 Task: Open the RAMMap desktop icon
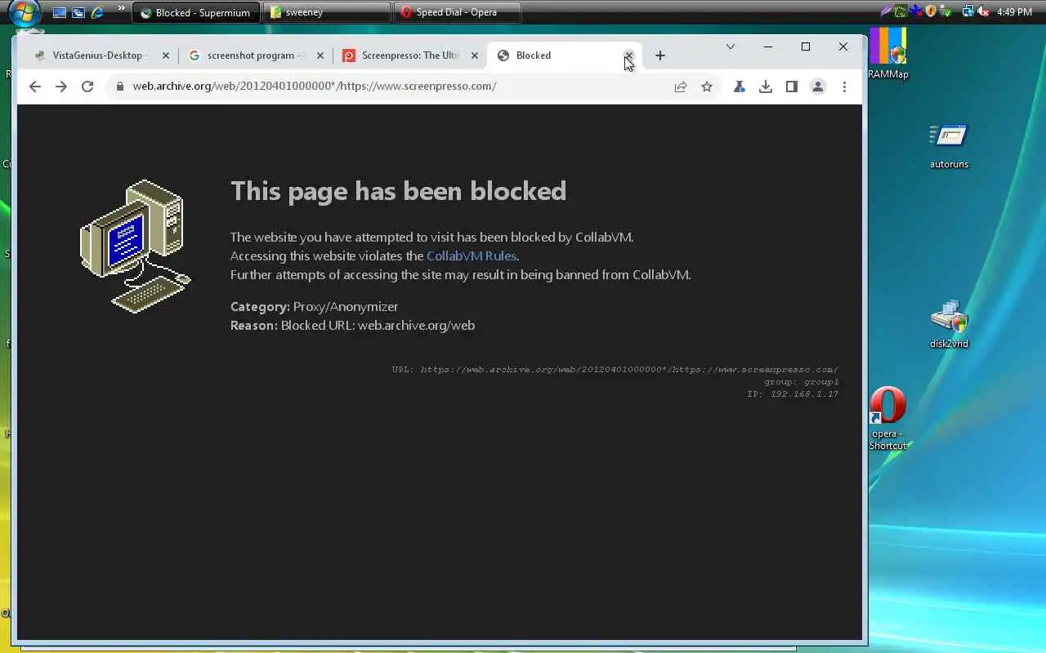[888, 54]
